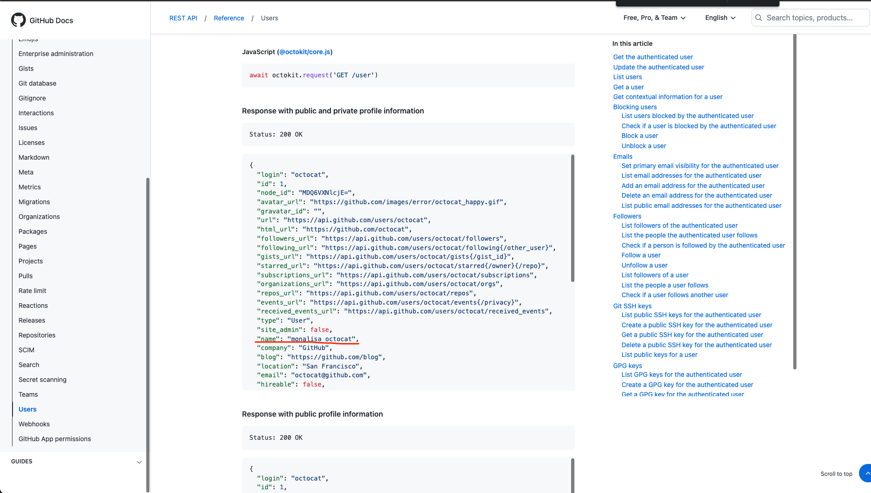The height and width of the screenshot is (493, 871).
Task: Go to Reference via breadcrumb
Action: (x=229, y=18)
